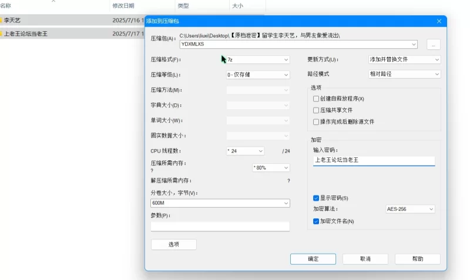The width and height of the screenshot is (470, 280).
Task: Open the disabled 压缩方法 dropdown
Action: (x=258, y=90)
